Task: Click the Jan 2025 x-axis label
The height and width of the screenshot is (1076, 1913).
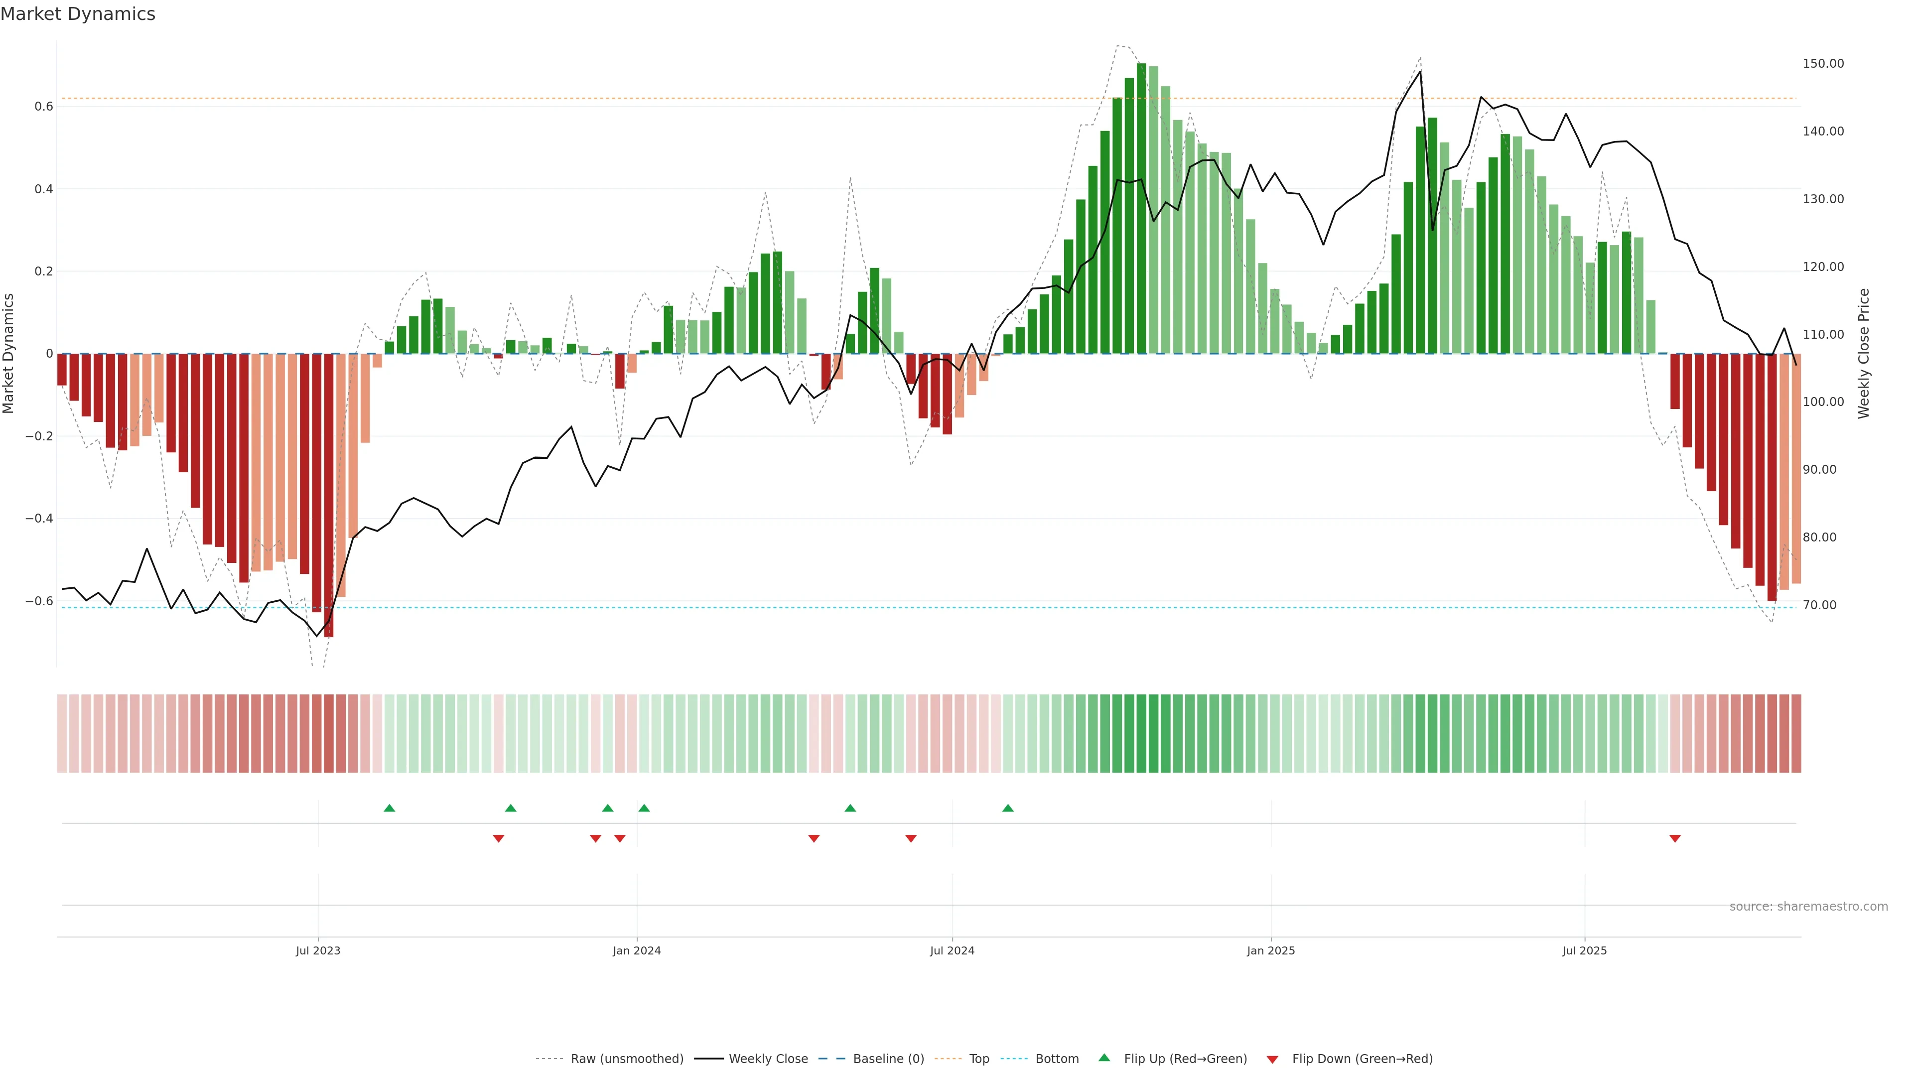Action: point(1271,950)
